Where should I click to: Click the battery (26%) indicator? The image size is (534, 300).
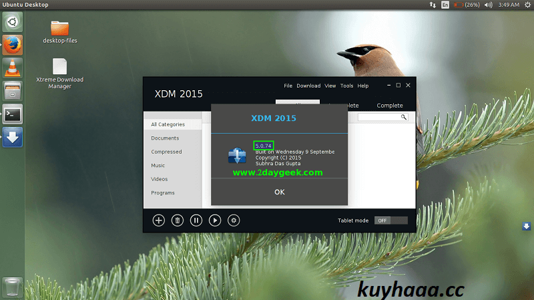click(467, 5)
